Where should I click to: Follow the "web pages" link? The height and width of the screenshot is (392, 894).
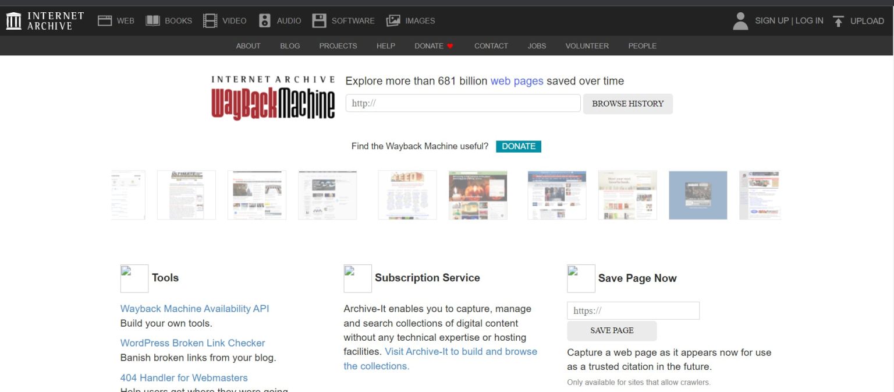pos(517,81)
